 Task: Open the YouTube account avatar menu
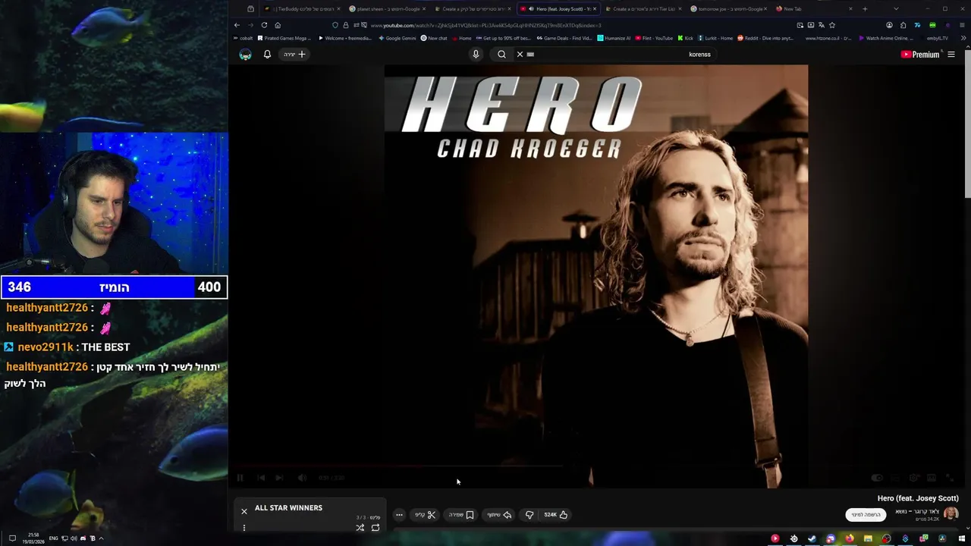click(245, 55)
